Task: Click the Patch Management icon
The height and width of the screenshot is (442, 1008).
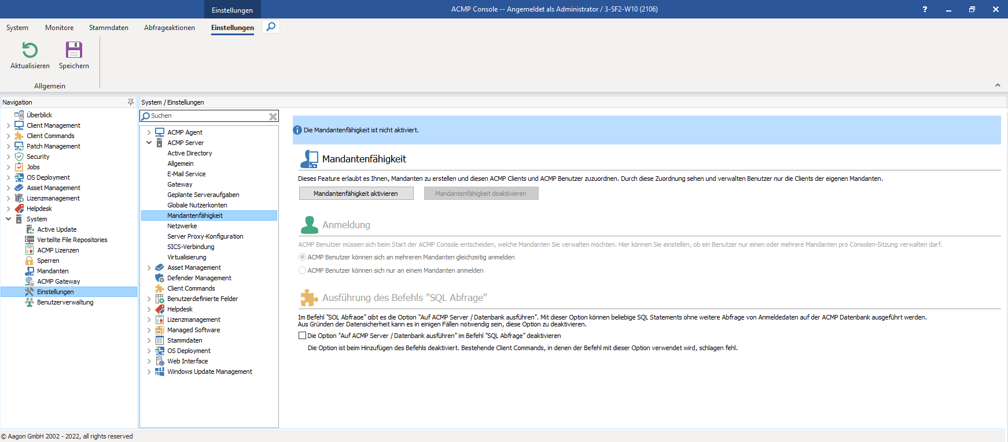Action: point(19,146)
